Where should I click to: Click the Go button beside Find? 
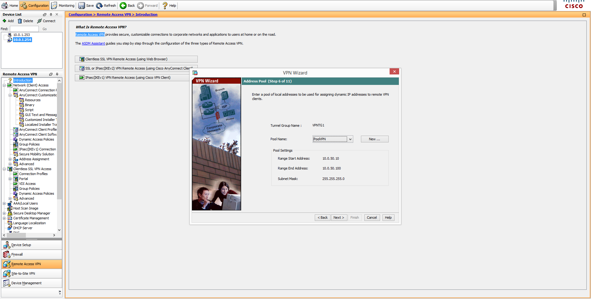(x=45, y=29)
